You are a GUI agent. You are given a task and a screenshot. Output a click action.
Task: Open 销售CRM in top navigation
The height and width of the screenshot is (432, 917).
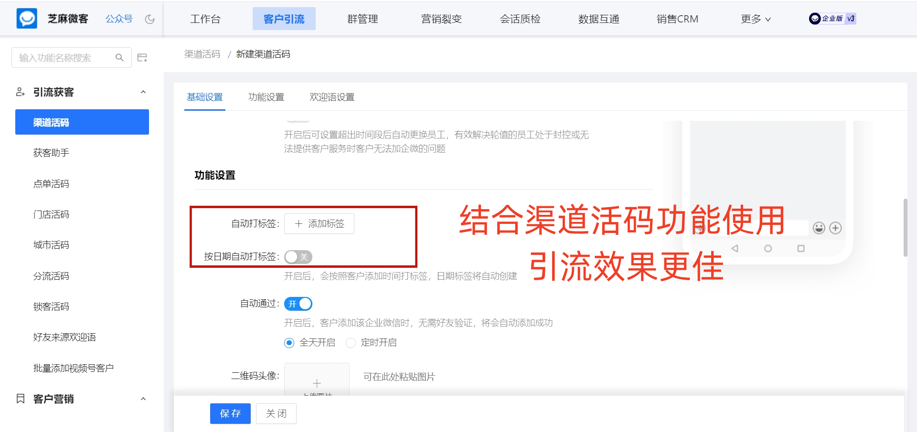pos(677,19)
